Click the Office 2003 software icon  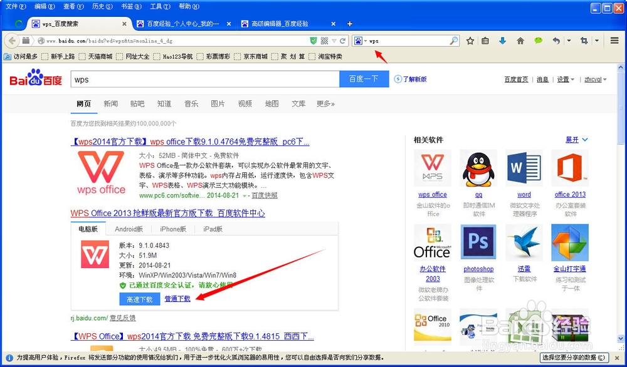433,242
